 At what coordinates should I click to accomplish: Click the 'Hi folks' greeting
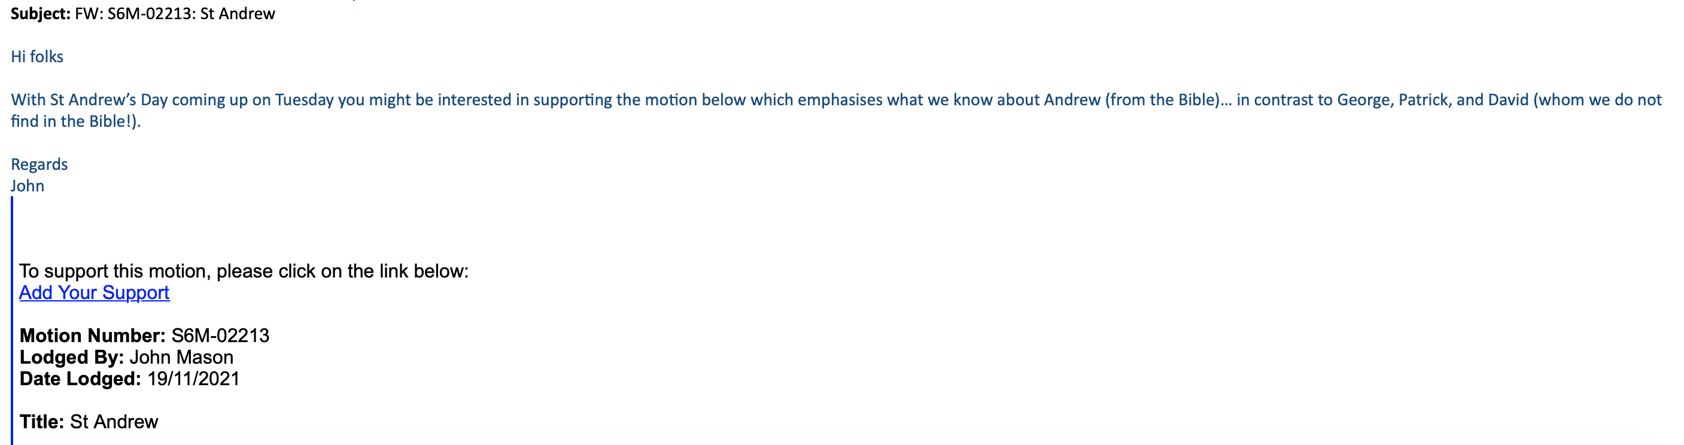coord(37,57)
